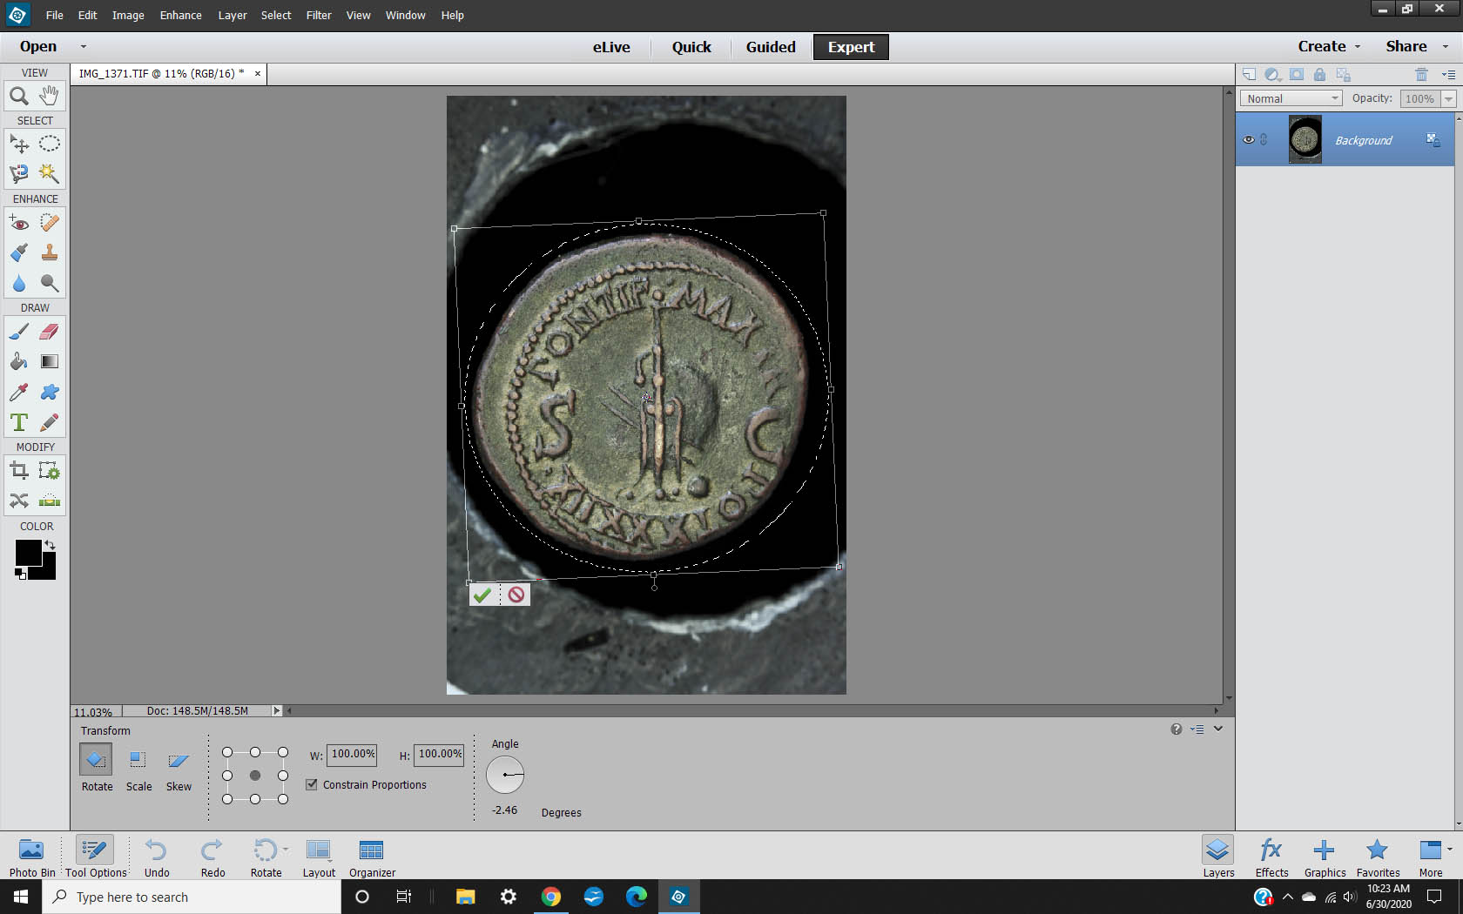Select the Scale transform option

tap(138, 760)
